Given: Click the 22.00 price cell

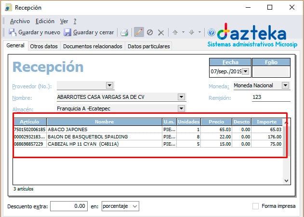Looking at the screenshot, I should point(216,136).
